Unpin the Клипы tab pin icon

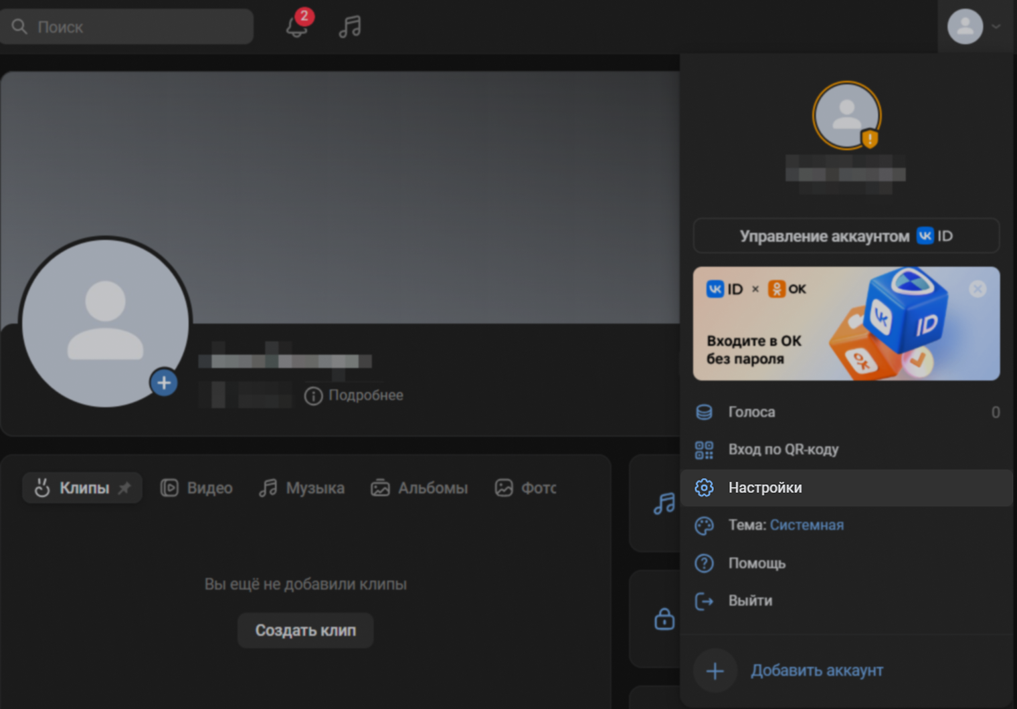124,488
